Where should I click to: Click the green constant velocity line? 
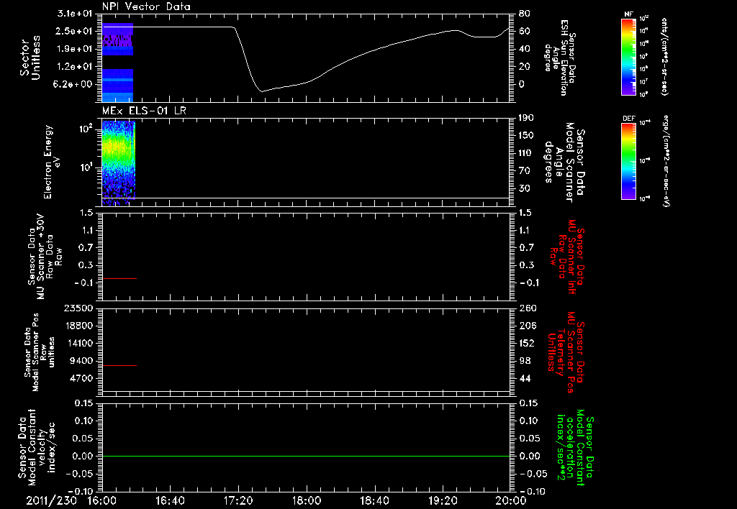point(306,456)
